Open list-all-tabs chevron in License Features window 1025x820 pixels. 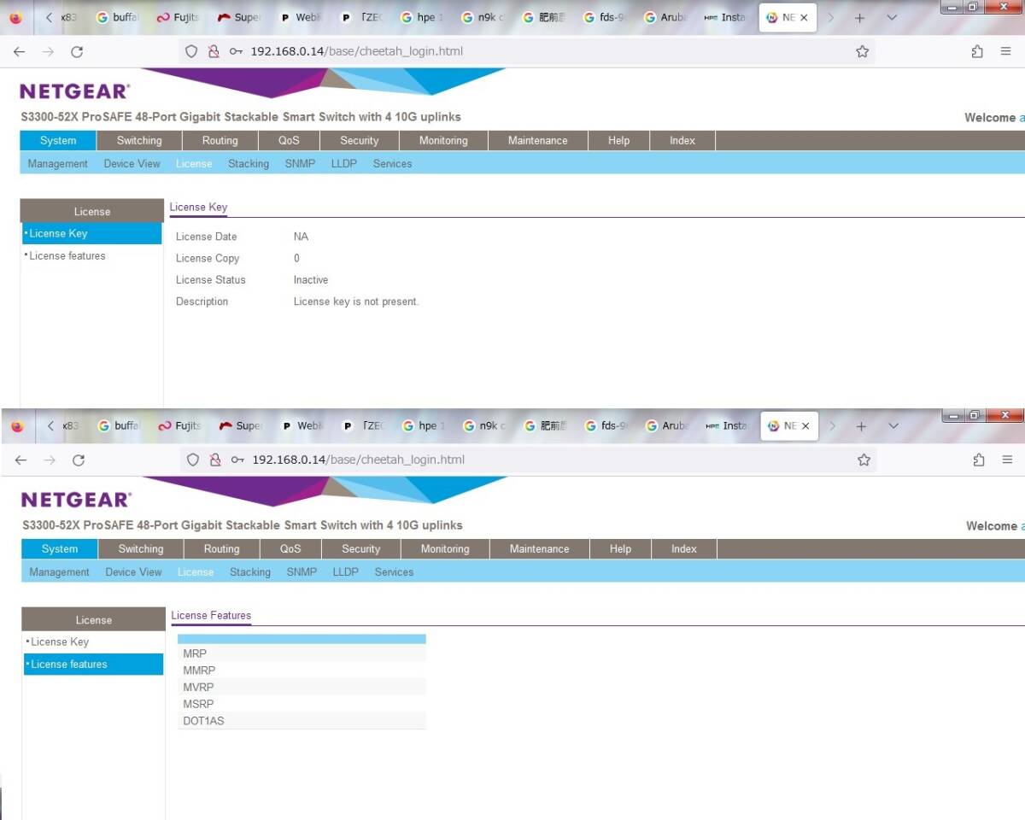click(x=893, y=425)
